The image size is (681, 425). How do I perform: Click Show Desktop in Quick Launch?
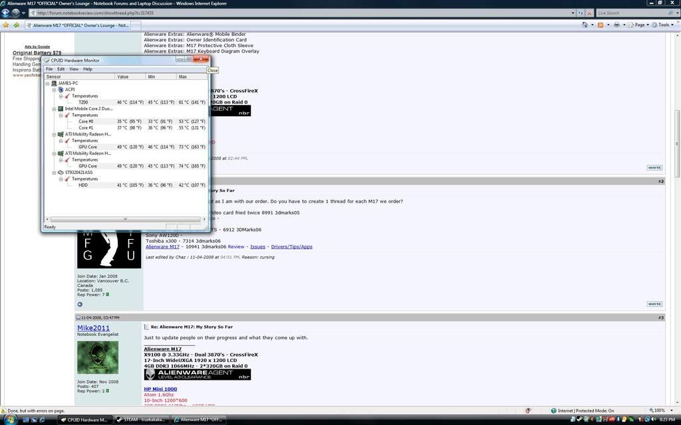(26, 420)
